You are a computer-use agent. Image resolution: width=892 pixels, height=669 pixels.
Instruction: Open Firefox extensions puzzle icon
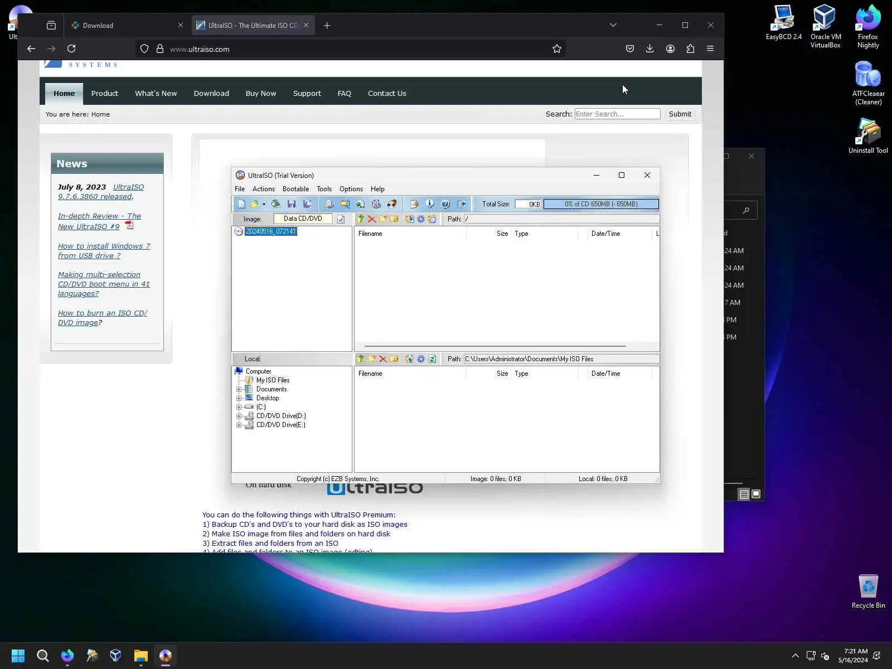click(x=690, y=49)
